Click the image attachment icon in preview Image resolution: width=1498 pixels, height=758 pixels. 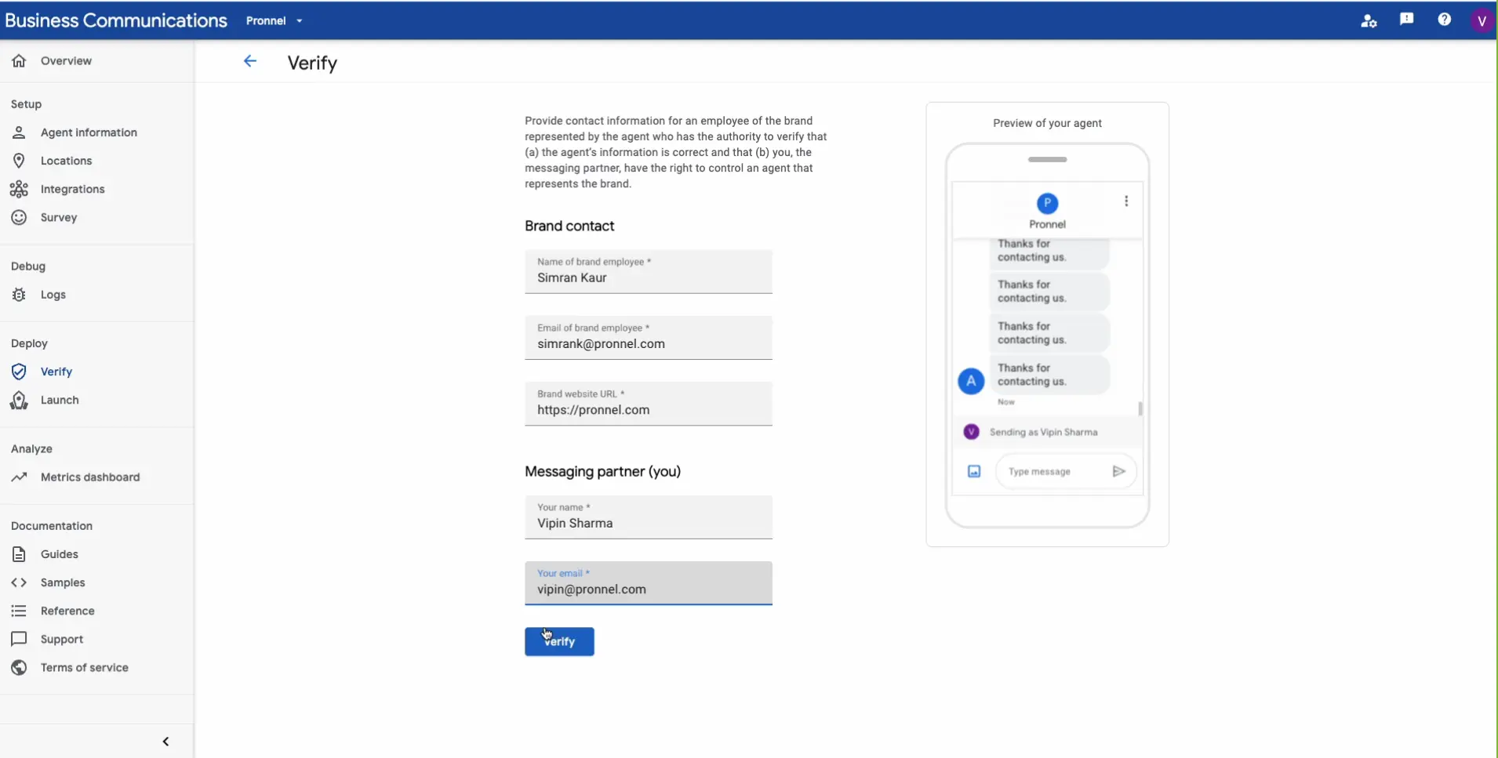point(973,471)
